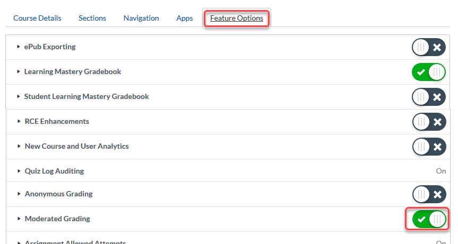Disable the Learning Mastery Gradebook toggle

428,72
